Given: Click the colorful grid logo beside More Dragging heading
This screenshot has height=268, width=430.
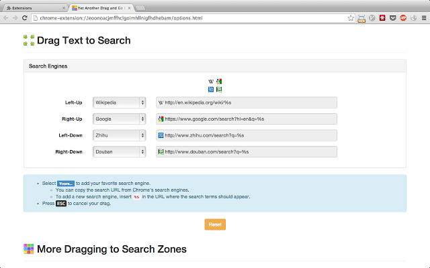Looking at the screenshot, I should 28,249.
